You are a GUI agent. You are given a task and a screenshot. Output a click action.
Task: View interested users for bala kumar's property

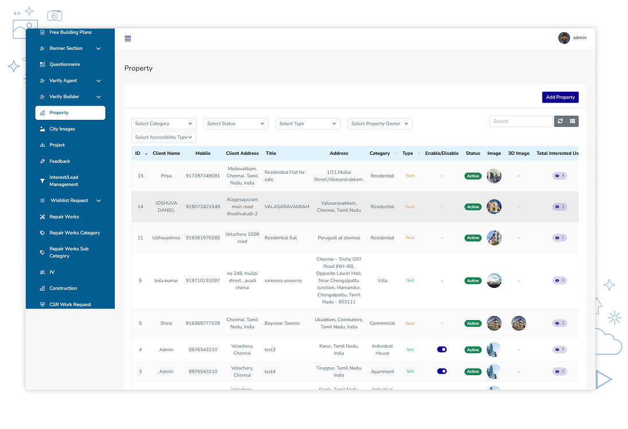(x=560, y=280)
